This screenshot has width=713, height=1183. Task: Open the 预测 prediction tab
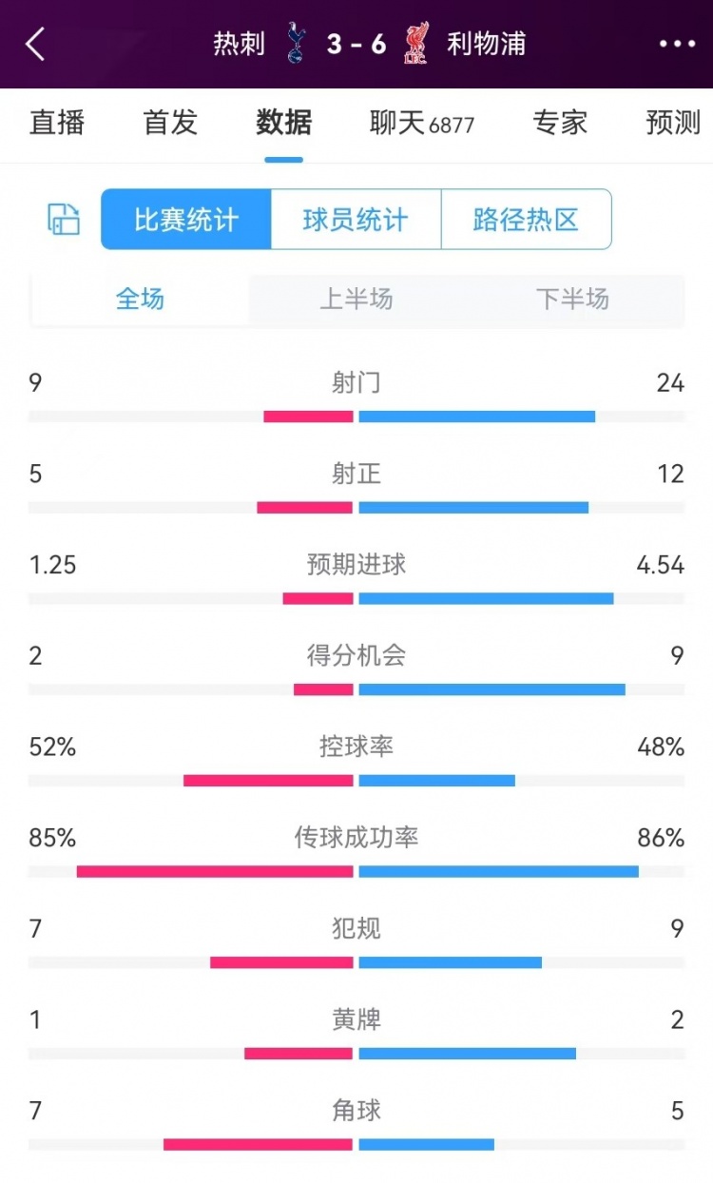(x=672, y=123)
